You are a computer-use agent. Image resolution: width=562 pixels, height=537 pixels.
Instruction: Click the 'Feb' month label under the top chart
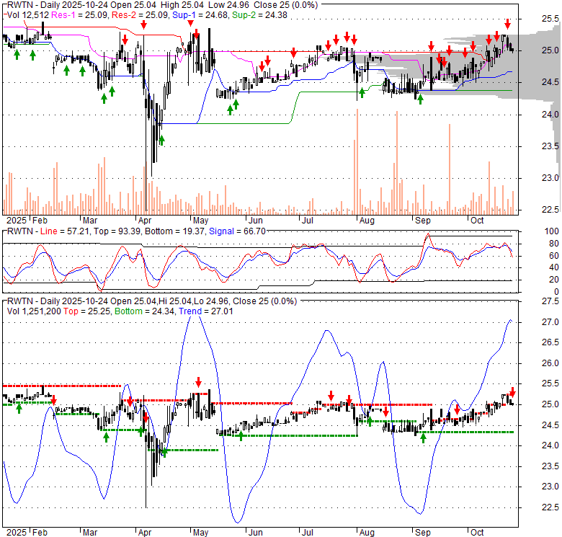(40, 221)
